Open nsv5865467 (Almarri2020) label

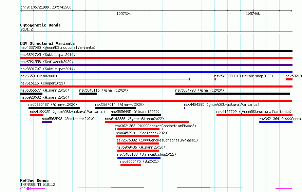pos(53,104)
